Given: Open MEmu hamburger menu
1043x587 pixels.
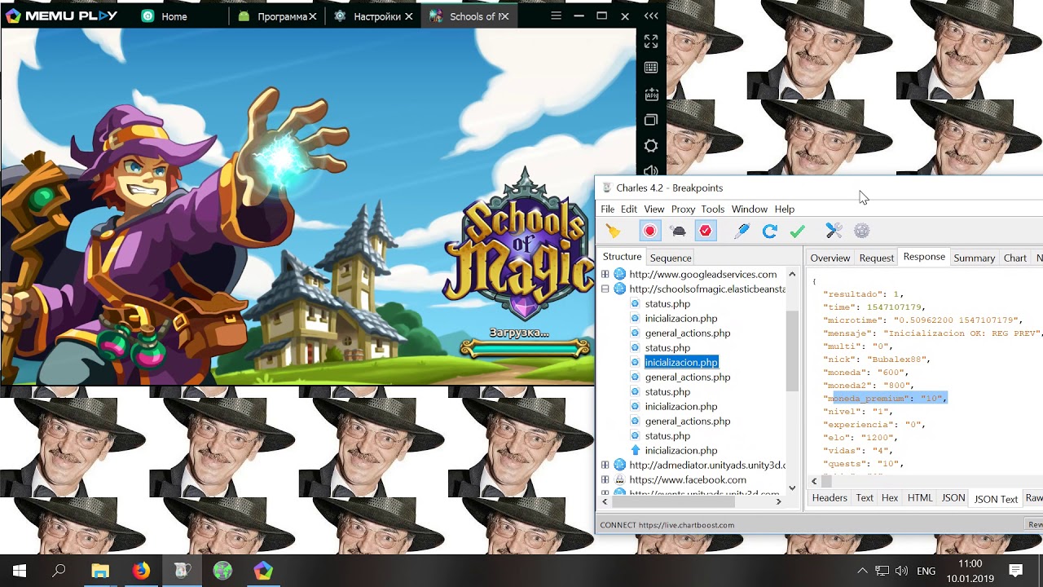Looking at the screenshot, I should point(556,16).
